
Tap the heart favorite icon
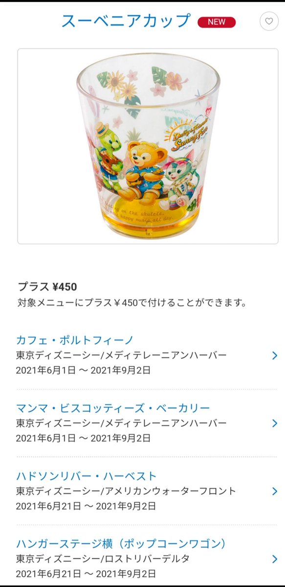pos(269,22)
